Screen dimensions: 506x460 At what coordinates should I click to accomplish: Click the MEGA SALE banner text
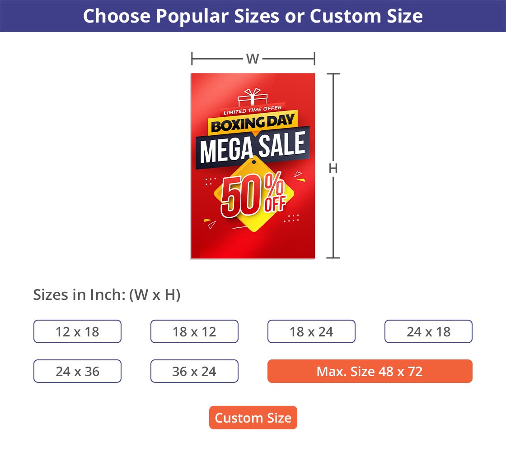tap(254, 145)
